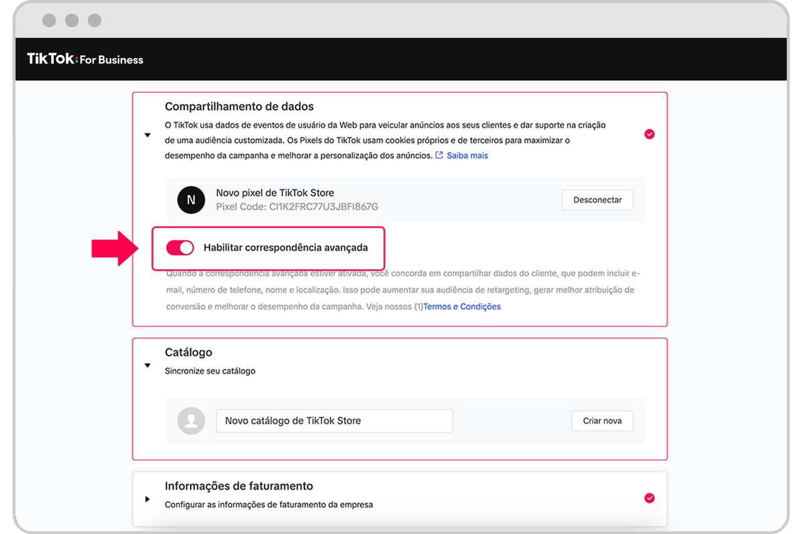Image resolution: width=802 pixels, height=534 pixels.
Task: Click the Novo pixel de TikTok Store name
Action: click(275, 193)
